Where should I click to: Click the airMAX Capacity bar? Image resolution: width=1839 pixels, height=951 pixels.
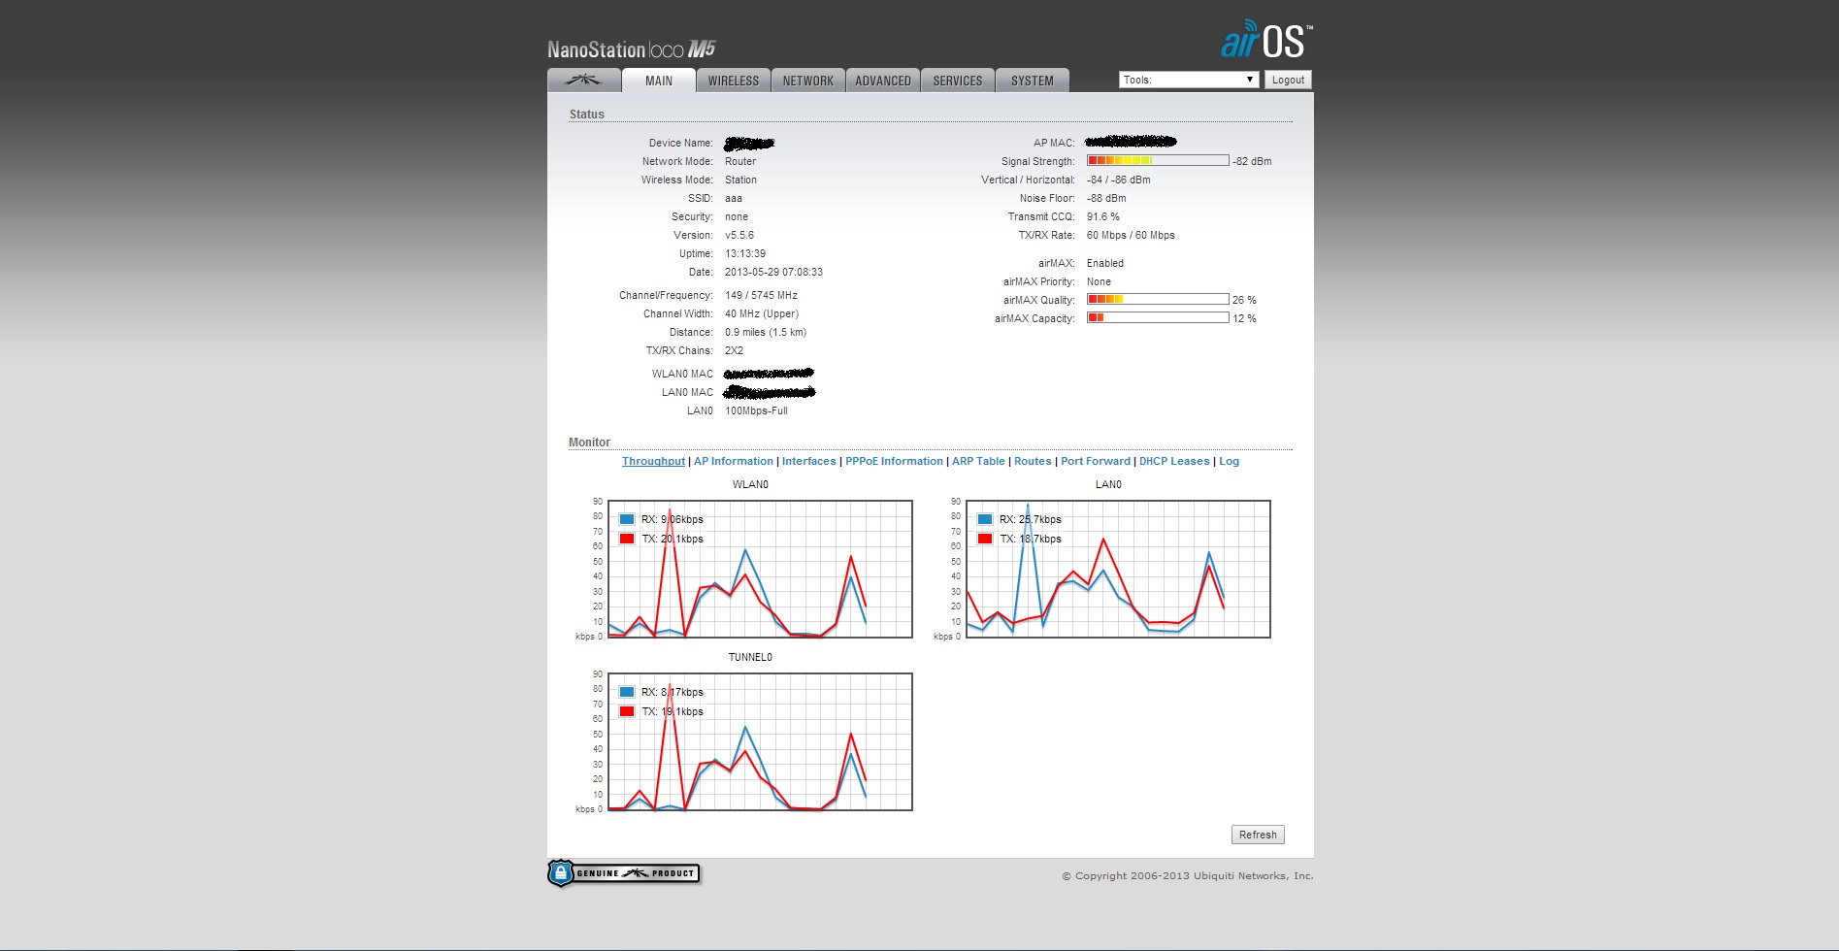click(x=1158, y=317)
